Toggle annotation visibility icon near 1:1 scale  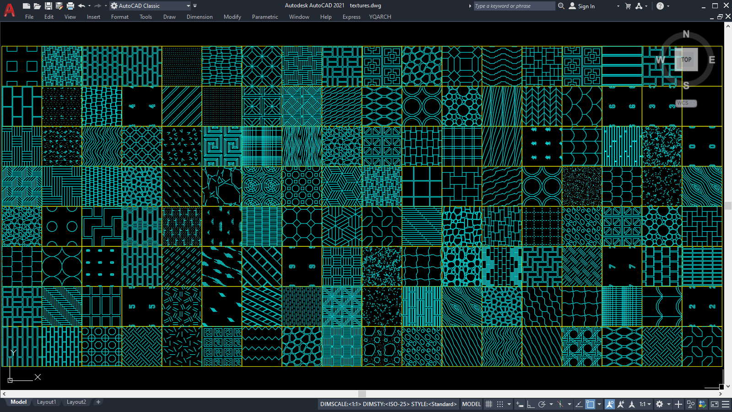pos(609,404)
